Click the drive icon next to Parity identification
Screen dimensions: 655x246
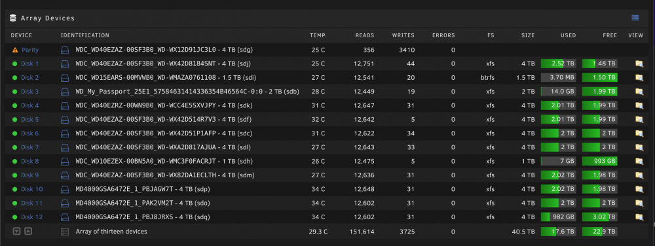[65, 50]
